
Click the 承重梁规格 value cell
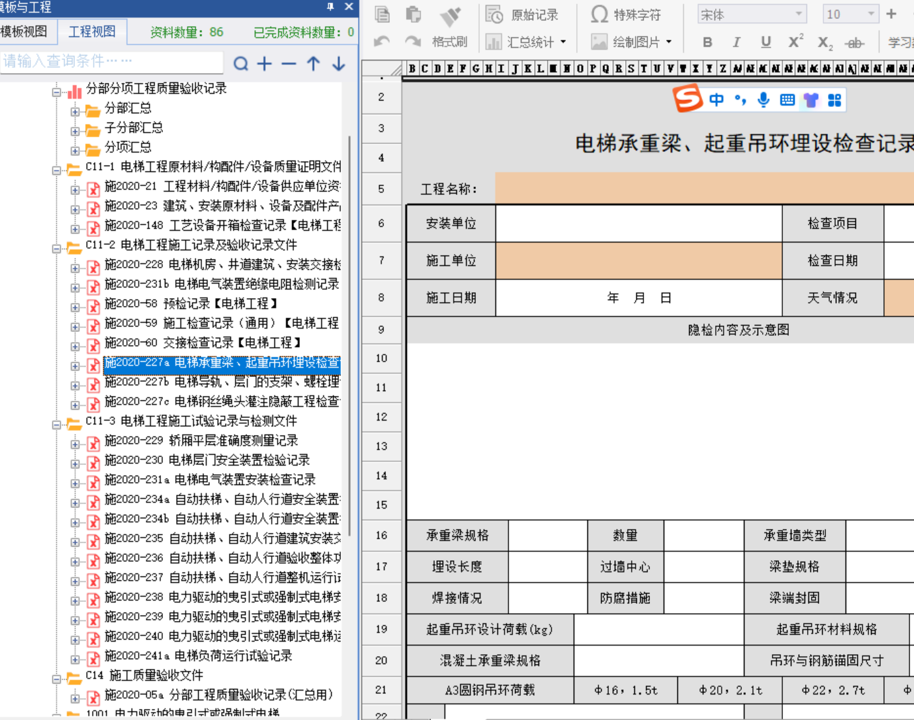[x=548, y=535]
